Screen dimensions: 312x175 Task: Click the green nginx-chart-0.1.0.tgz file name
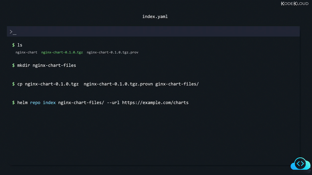(62, 52)
